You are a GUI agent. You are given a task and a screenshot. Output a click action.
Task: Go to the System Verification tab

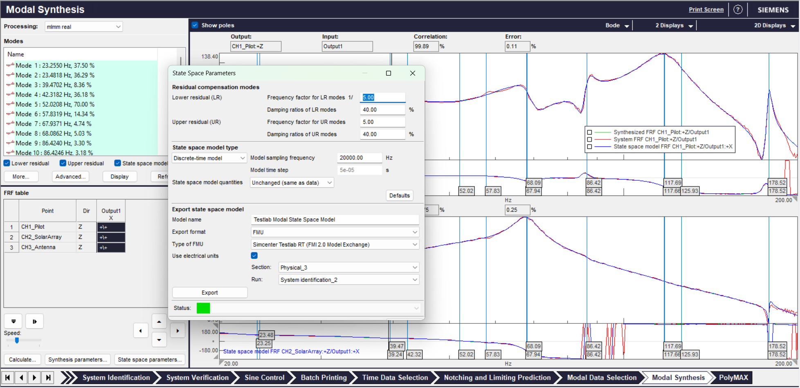[198, 377]
